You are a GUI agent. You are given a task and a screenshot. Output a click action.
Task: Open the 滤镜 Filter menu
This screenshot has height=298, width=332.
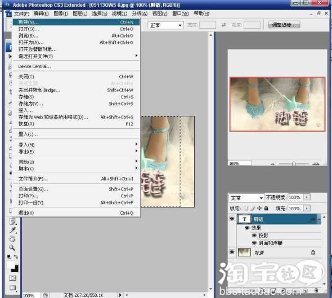[x=120, y=13]
